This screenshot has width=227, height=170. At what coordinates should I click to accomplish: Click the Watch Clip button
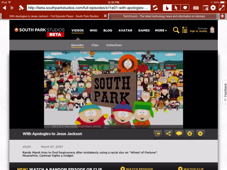tap(191, 169)
